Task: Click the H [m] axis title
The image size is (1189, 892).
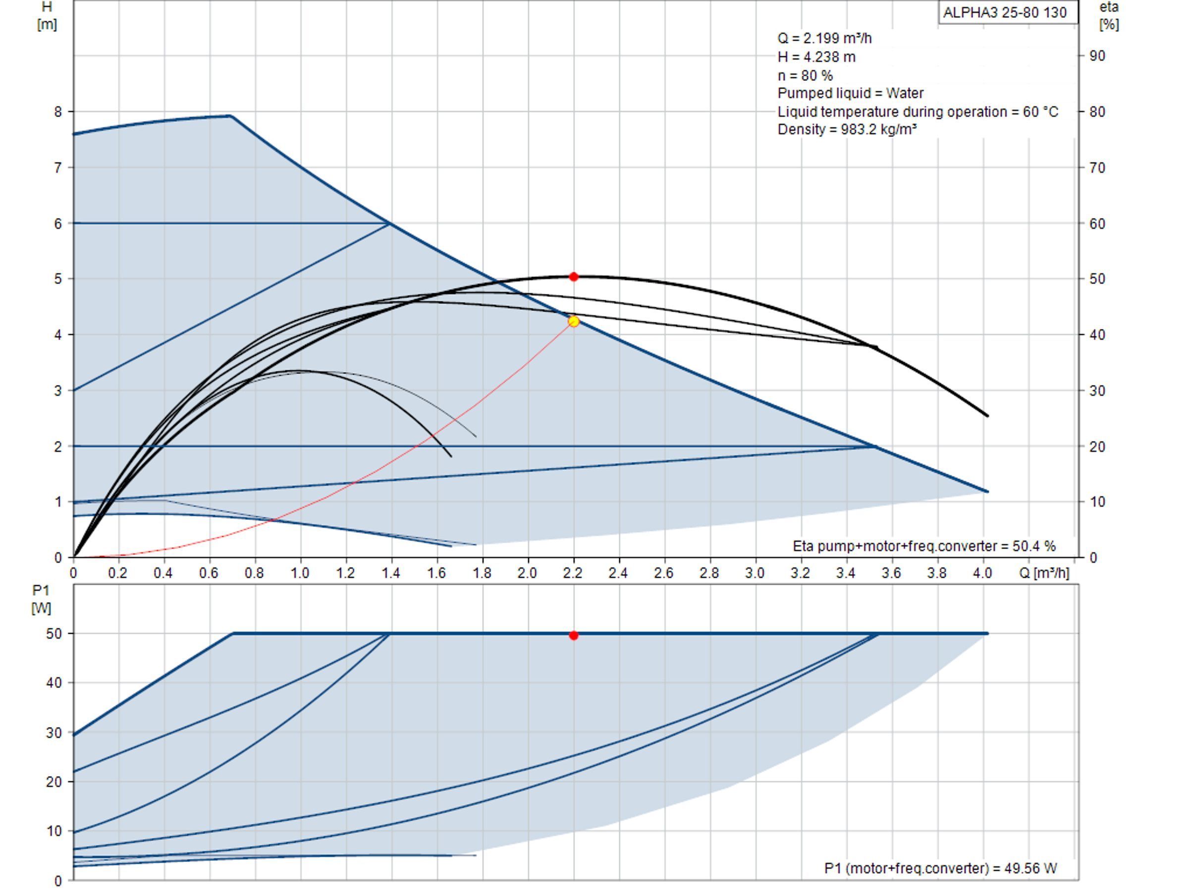Action: click(x=47, y=15)
